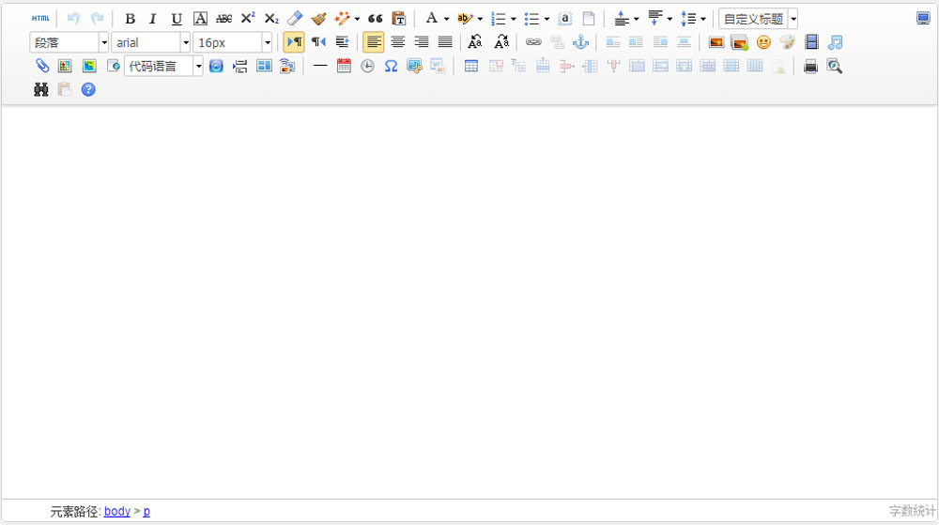The image size is (939, 525).
Task: Open search and replace binoculars
Action: 41,90
